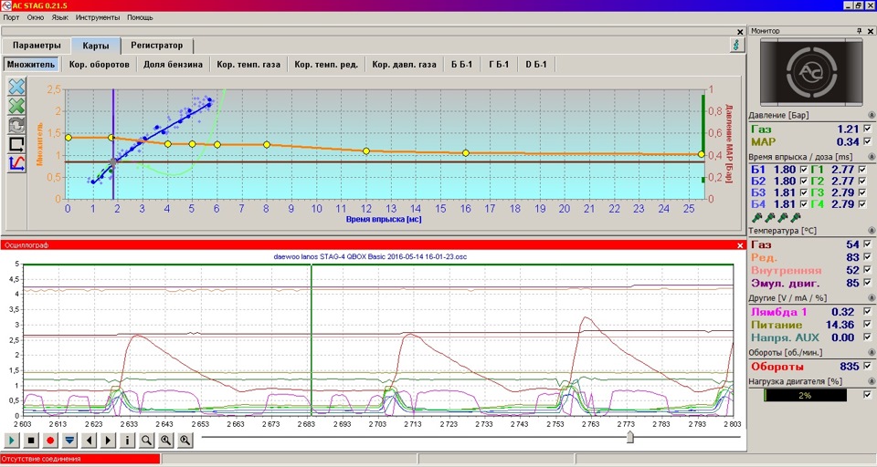Image resolution: width=877 pixels, height=467 pixels.
Task: Toggle the Лямбда 1 checkbox
Action: (x=868, y=312)
